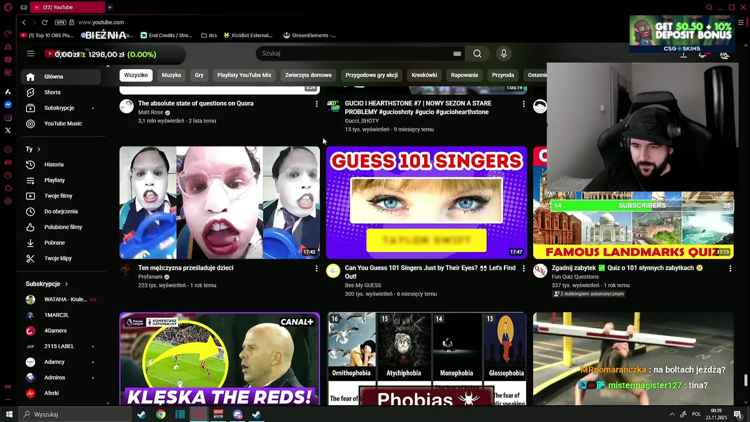
Task: Open X (Twitter) in Opera sidebar
Action: pyautogui.click(x=8, y=131)
